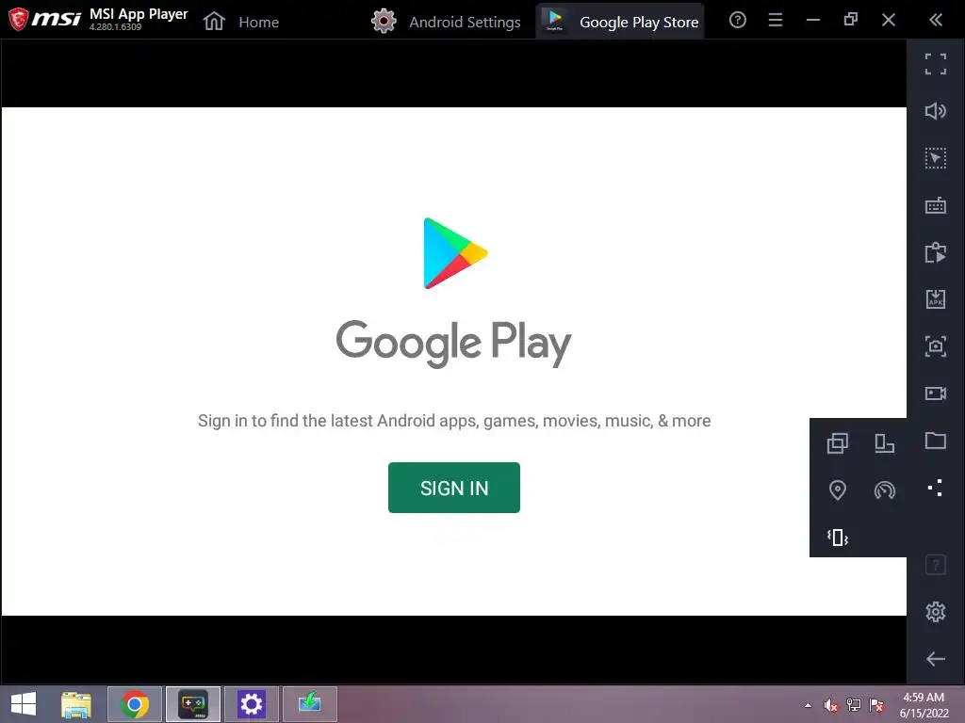The image size is (965, 723).
Task: Collapse the sidebar with double chevron
Action: point(936,21)
